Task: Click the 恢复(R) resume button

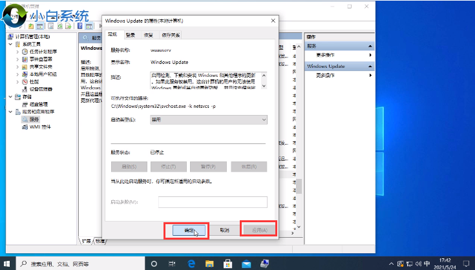Action: click(249, 167)
